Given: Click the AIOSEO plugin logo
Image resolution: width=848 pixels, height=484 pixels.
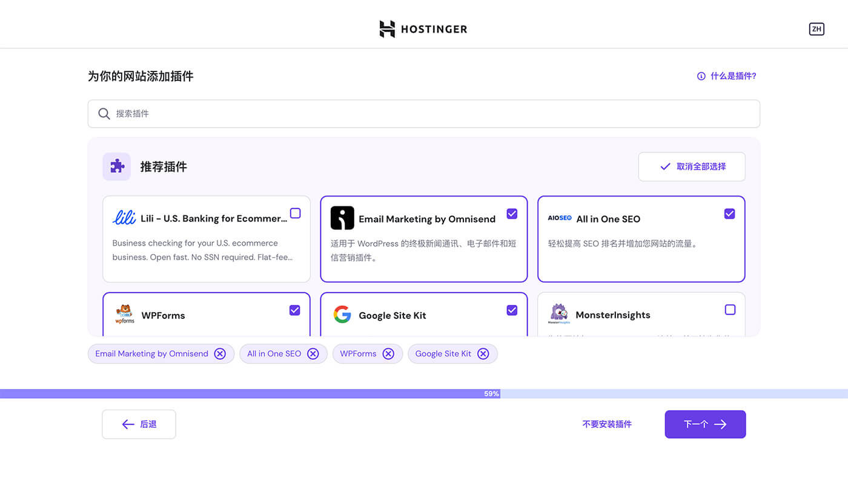Looking at the screenshot, I should tap(560, 218).
